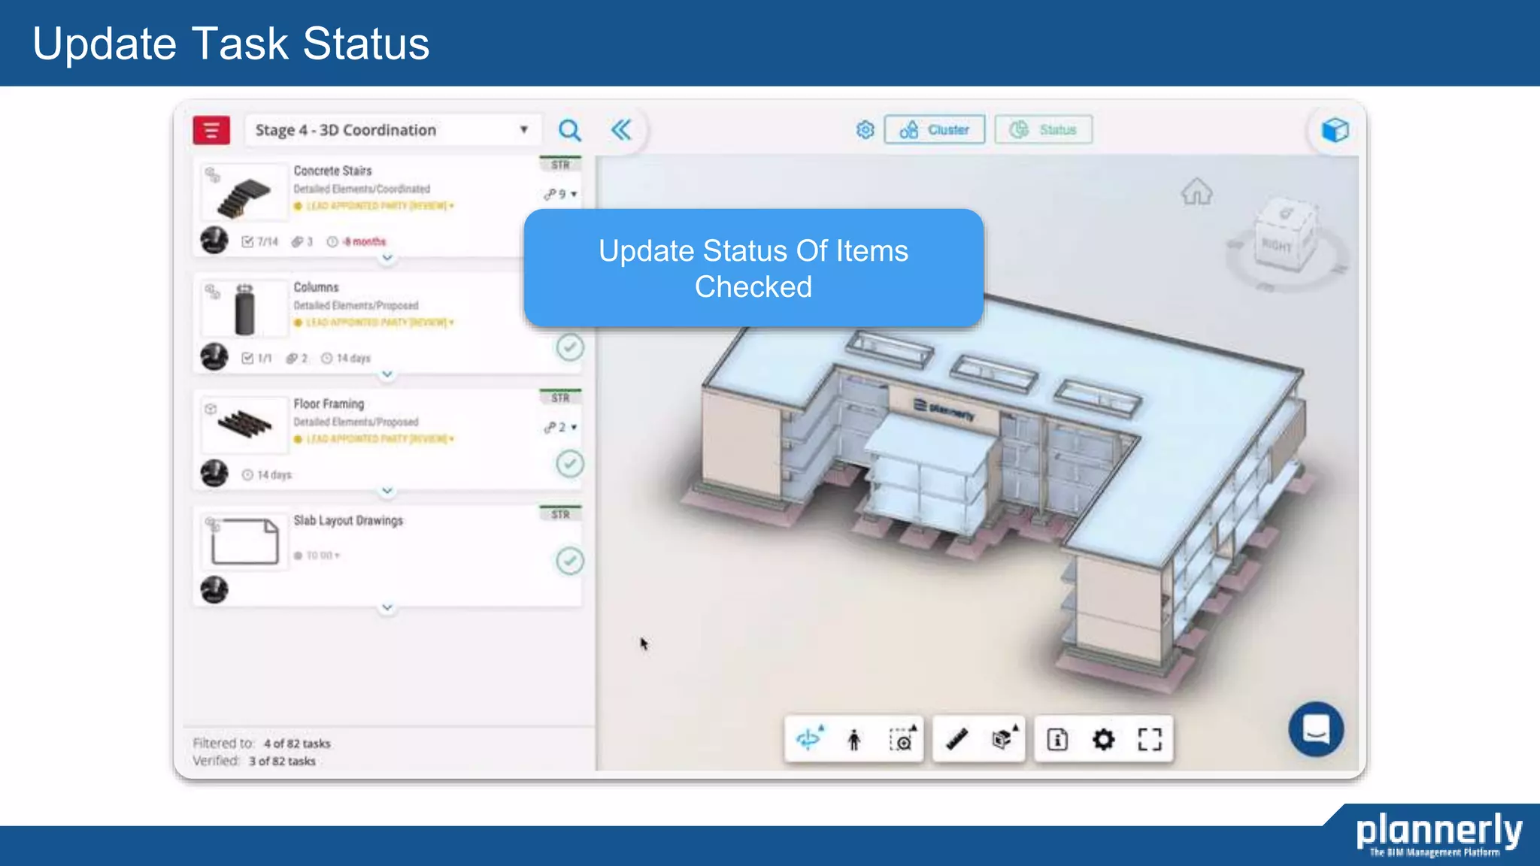This screenshot has height=866, width=1540.
Task: Select the measure ruler tool
Action: tap(956, 739)
